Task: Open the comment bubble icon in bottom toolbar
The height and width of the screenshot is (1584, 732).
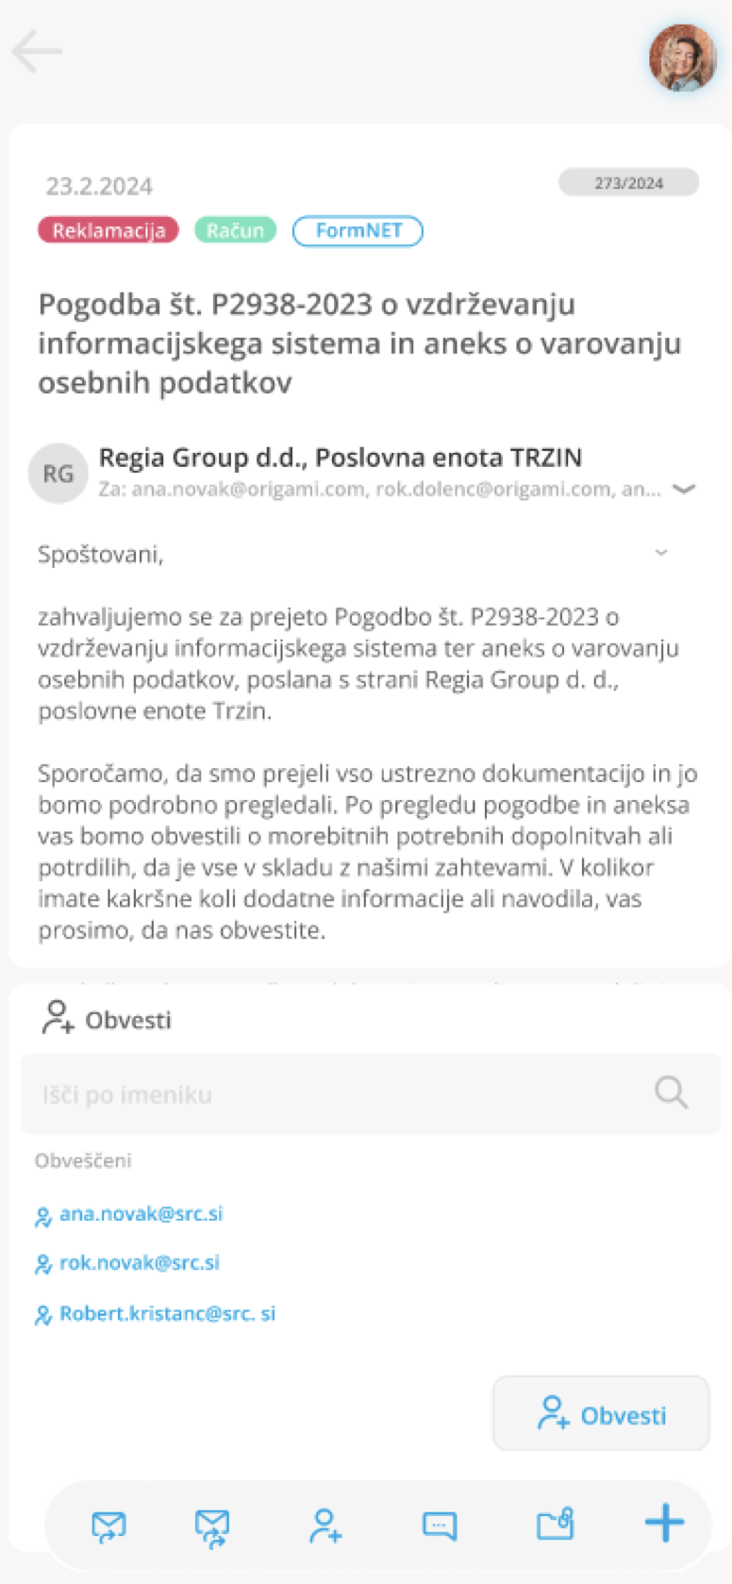Action: pyautogui.click(x=440, y=1526)
